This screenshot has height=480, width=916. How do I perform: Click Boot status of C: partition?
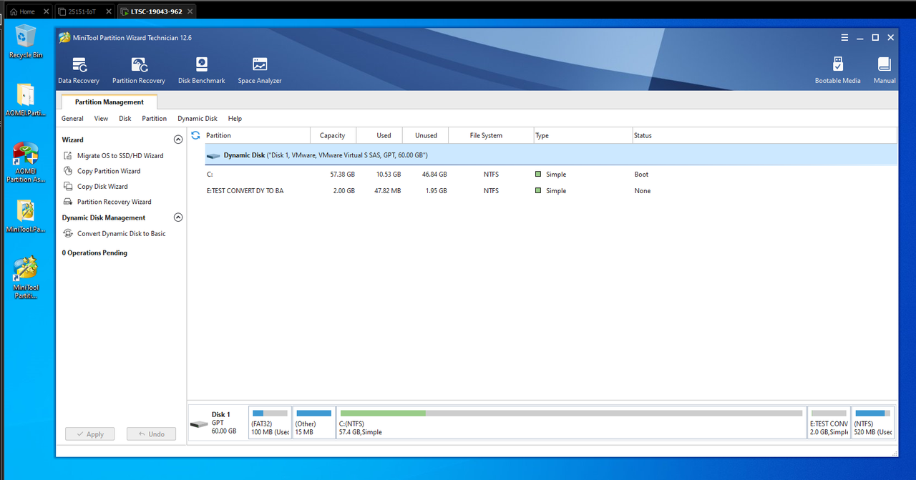[x=641, y=175]
